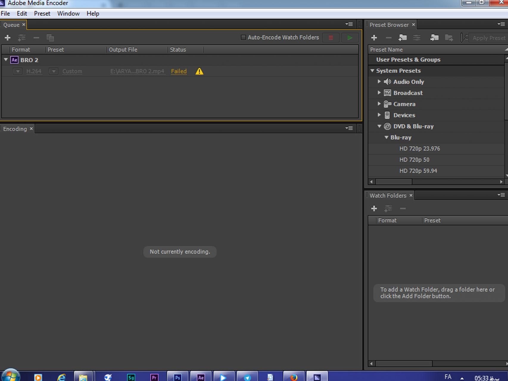Start the Queue with the green play button
Screen dimensions: 508x381
350,38
